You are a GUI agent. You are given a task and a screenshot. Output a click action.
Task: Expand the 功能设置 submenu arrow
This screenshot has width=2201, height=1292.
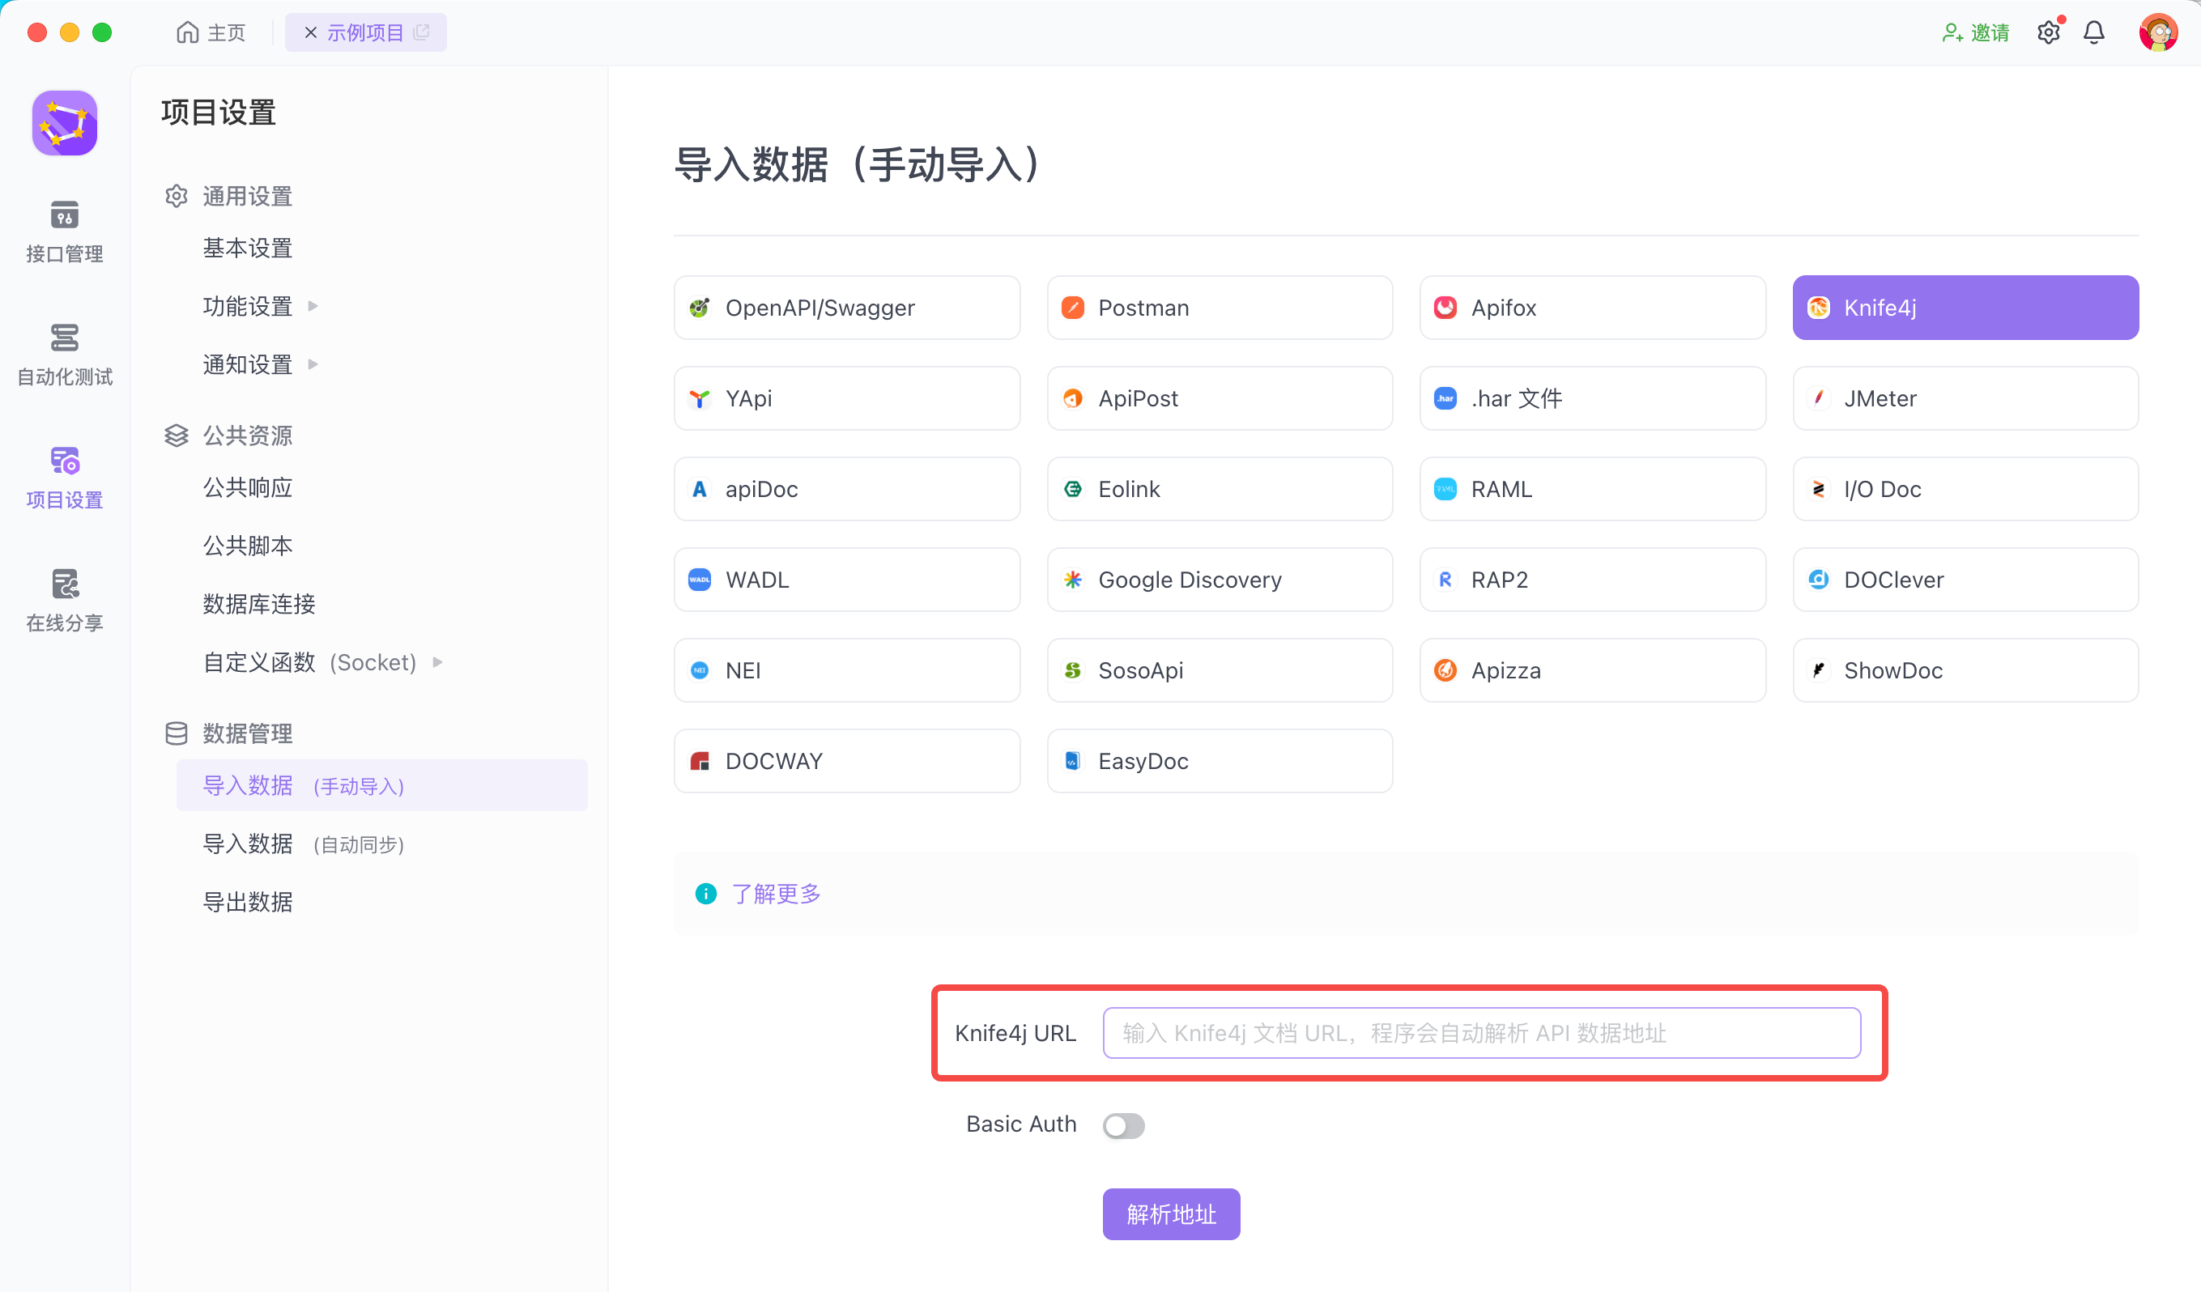313,307
